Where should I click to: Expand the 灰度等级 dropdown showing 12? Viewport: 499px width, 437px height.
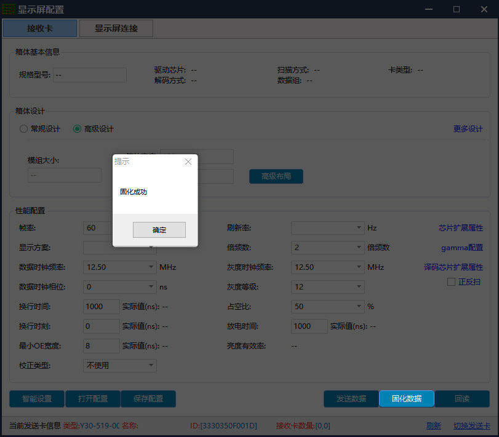[327, 287]
